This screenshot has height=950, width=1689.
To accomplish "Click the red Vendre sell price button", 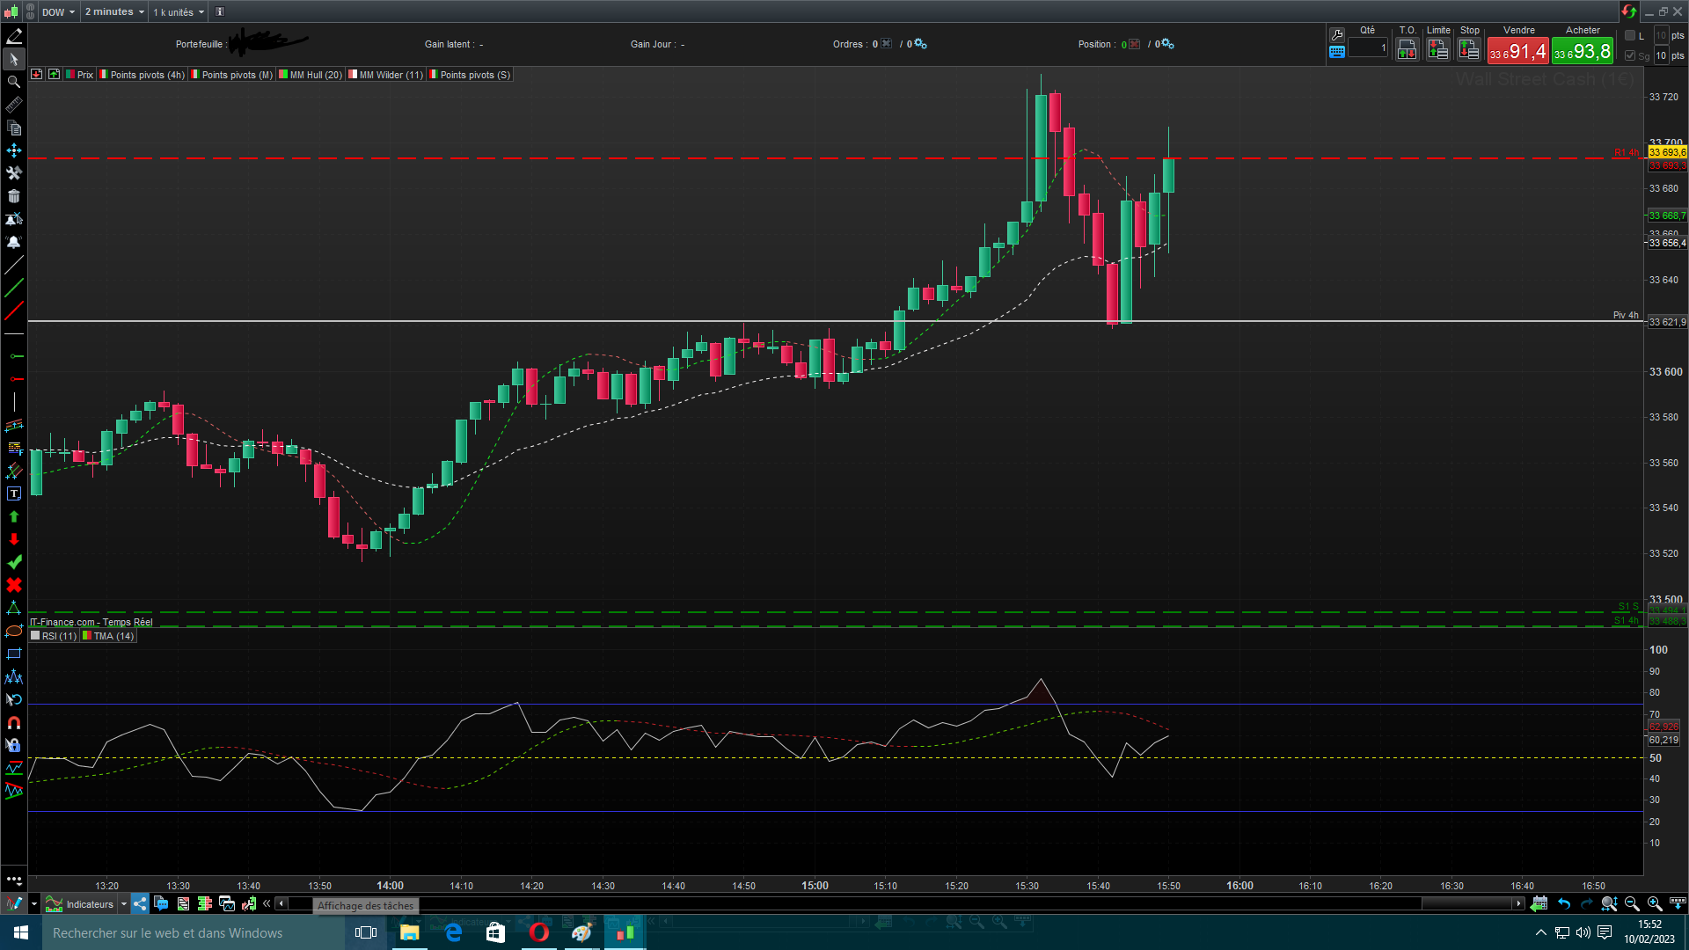I will tap(1517, 52).
